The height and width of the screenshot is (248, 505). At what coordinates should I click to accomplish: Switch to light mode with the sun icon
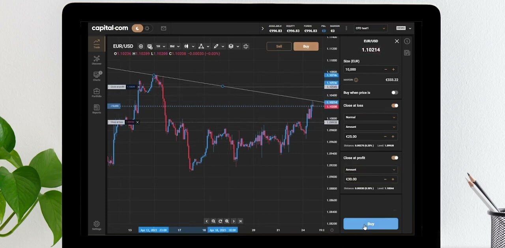click(147, 28)
